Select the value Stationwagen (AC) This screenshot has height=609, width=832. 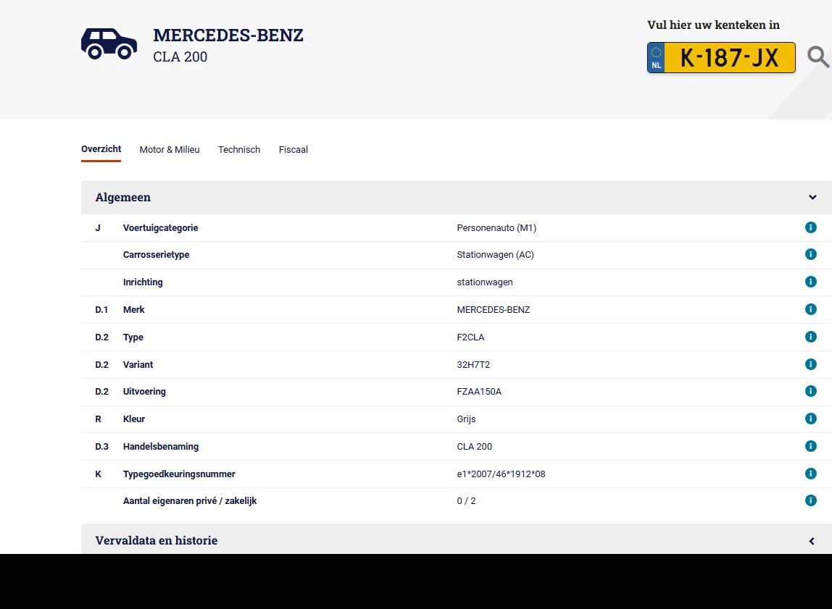pyautogui.click(x=495, y=254)
